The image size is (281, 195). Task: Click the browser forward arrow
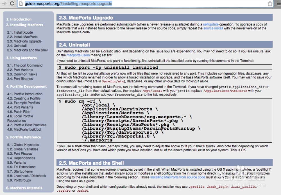click(x=4, y=3)
